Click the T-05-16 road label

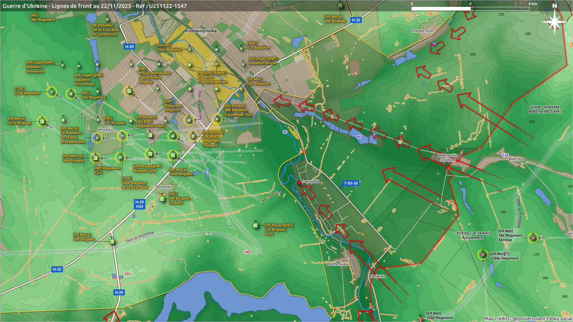click(350, 183)
